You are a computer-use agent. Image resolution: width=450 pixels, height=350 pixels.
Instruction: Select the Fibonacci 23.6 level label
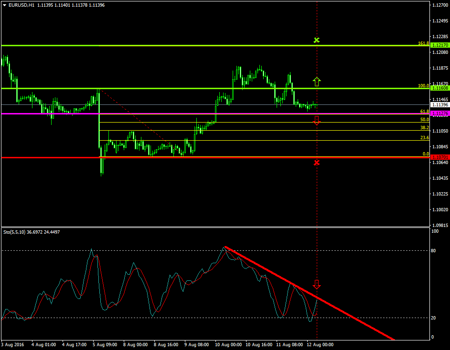(x=424, y=138)
